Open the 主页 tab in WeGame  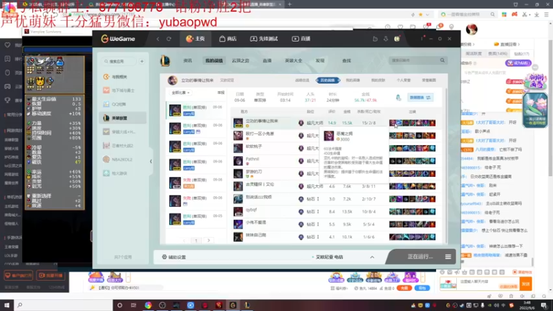point(195,39)
